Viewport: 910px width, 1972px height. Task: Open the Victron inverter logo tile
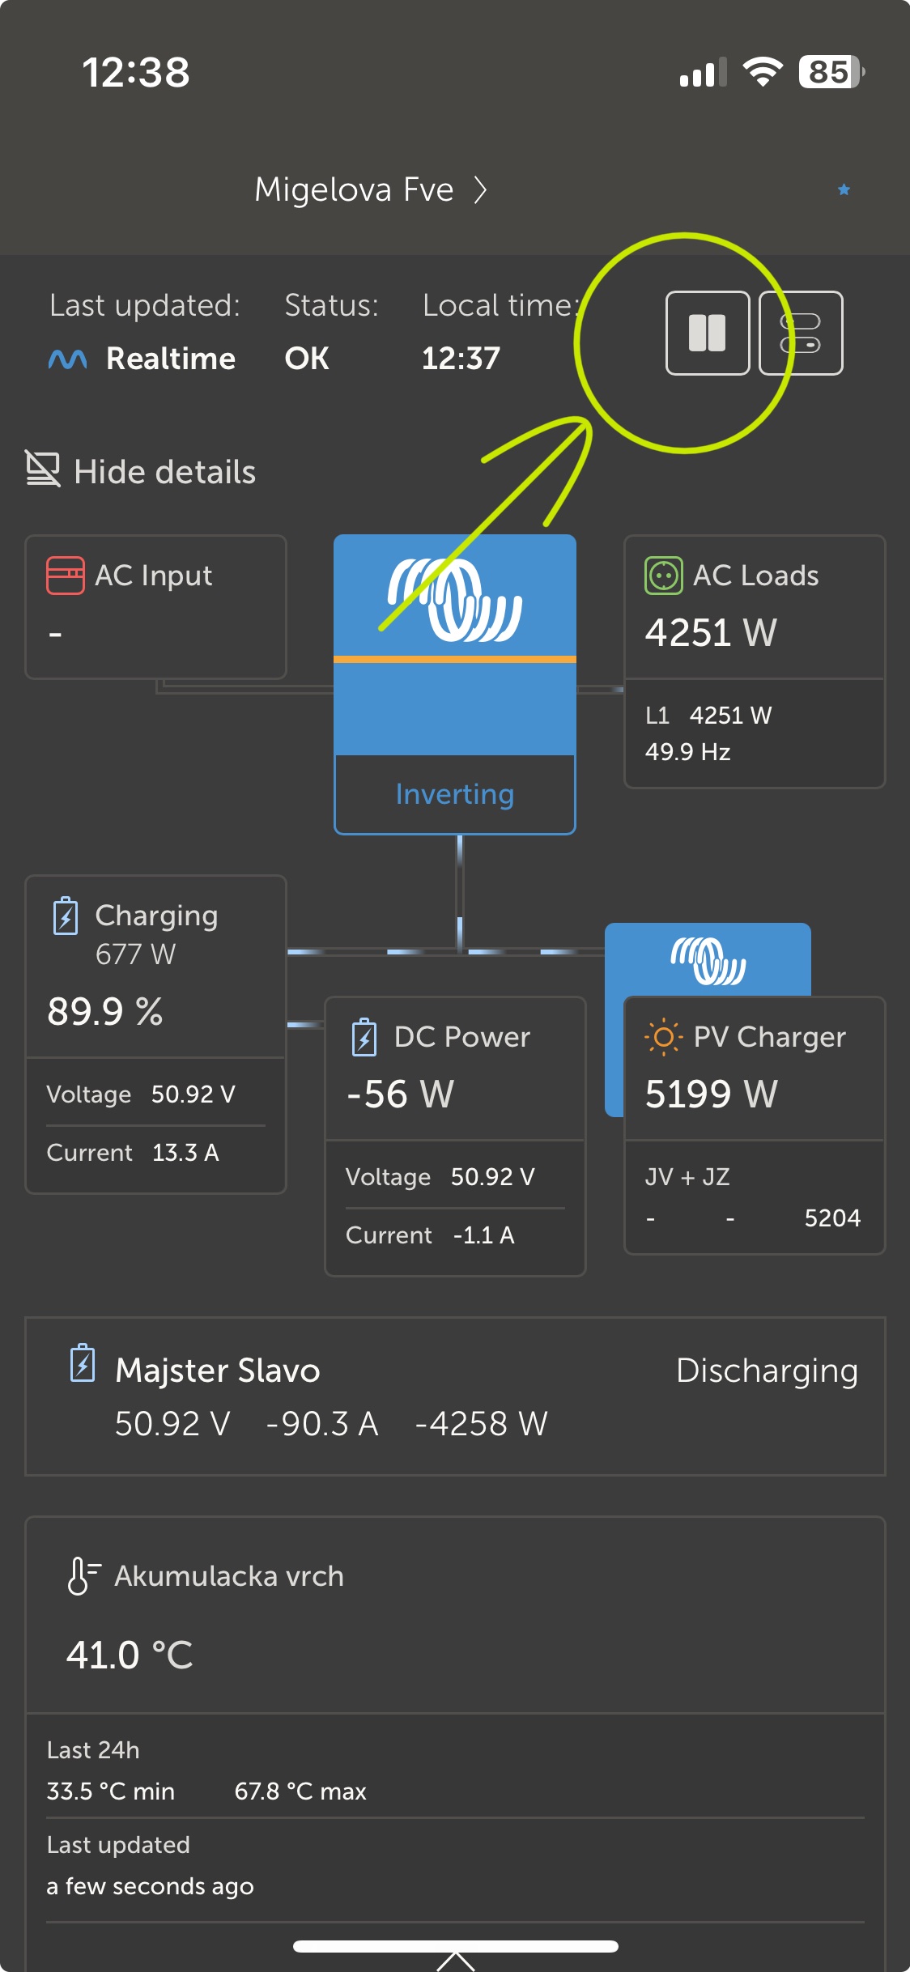pyautogui.click(x=455, y=644)
